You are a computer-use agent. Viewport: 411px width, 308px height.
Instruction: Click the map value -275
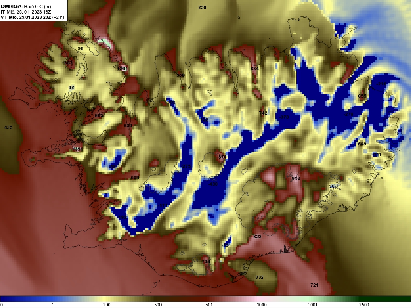[x=186, y=166]
